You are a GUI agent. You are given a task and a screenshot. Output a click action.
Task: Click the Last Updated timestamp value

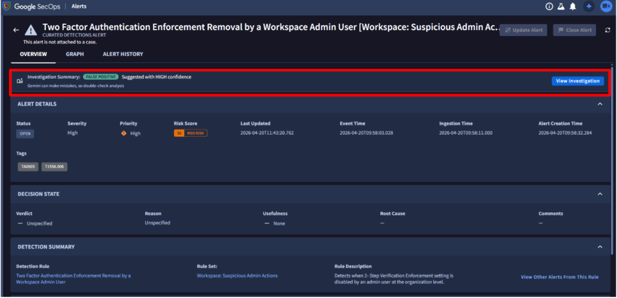tap(267, 133)
